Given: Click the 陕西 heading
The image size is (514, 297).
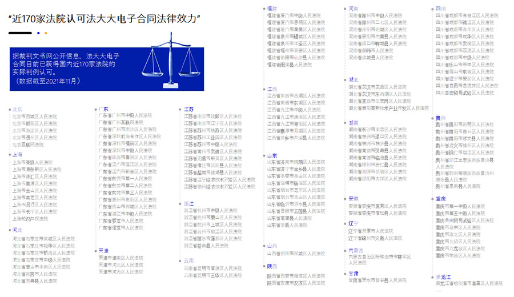Looking at the screenshot, I should [272, 266].
